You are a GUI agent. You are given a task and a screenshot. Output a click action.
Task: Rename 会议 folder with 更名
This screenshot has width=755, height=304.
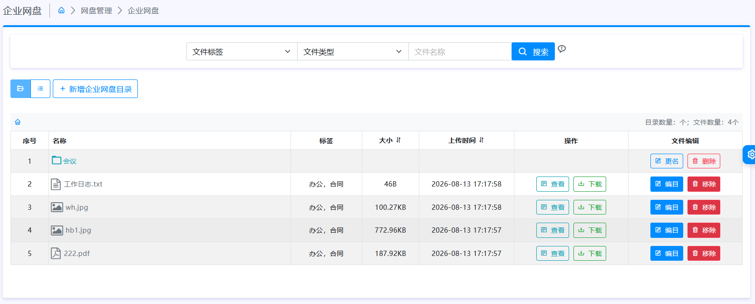coord(667,161)
